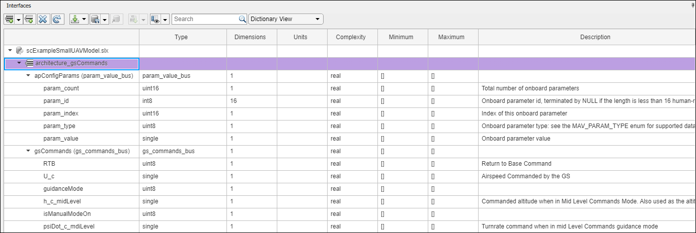Image resolution: width=696 pixels, height=233 pixels.
Task: Click the blue X delete icon
Action: pos(43,19)
